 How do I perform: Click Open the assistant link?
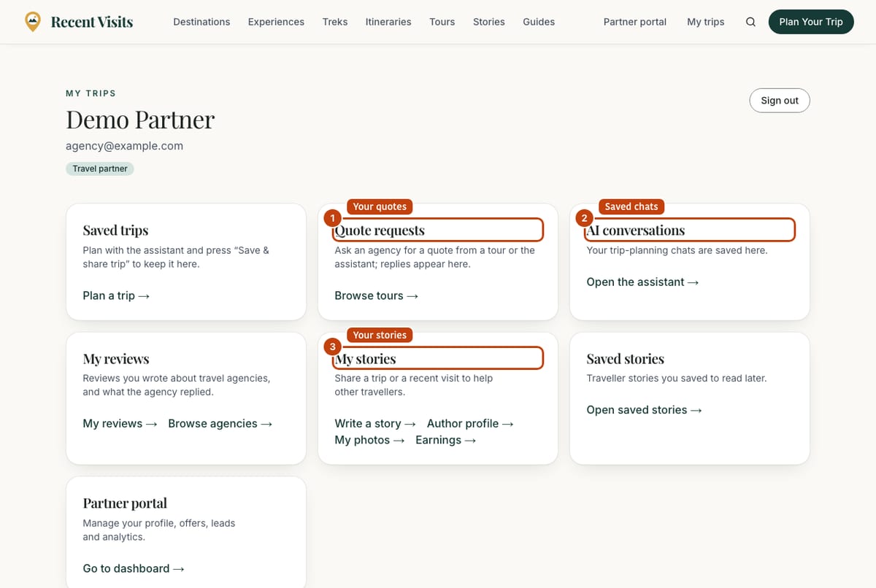[642, 282]
